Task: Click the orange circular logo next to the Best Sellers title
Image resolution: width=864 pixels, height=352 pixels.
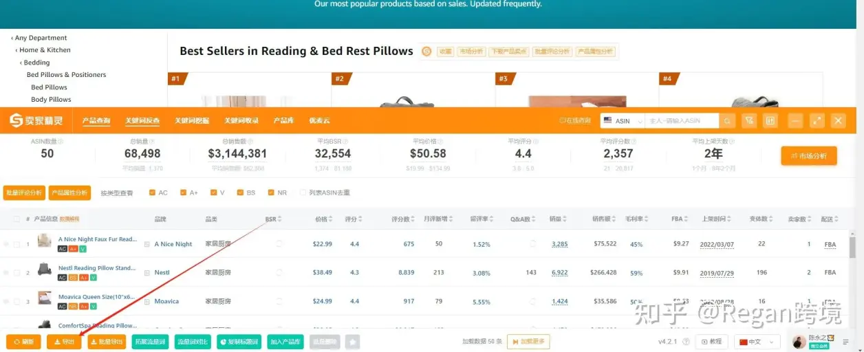Action: click(x=426, y=52)
